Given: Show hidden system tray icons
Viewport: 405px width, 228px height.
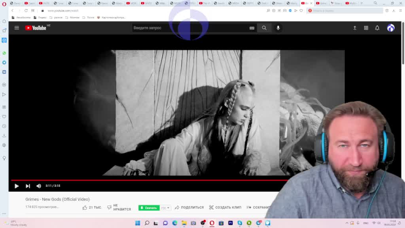Looking at the screenshot, I should (347, 223).
